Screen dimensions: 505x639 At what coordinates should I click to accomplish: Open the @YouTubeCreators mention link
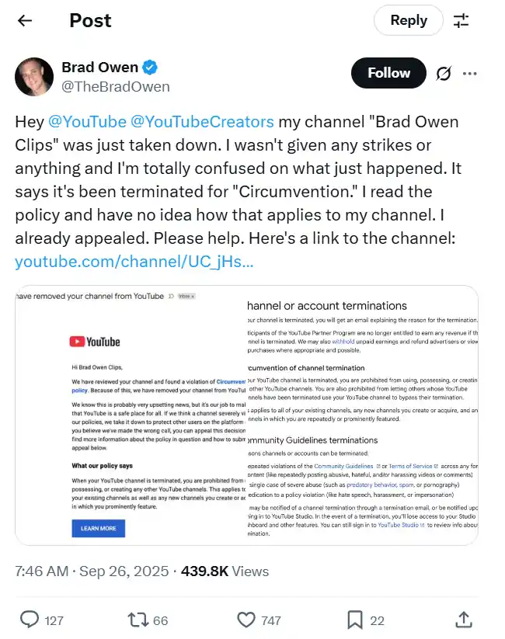click(202, 122)
